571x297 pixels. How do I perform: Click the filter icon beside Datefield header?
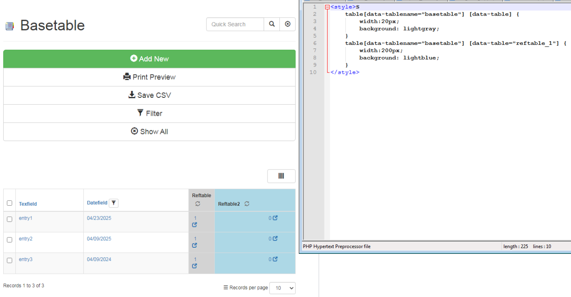(114, 203)
